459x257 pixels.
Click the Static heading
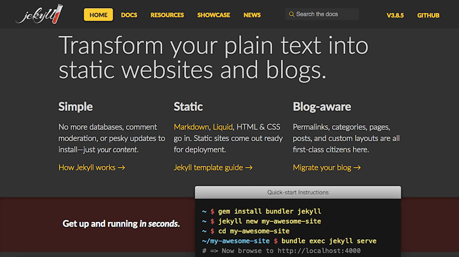[x=188, y=107]
